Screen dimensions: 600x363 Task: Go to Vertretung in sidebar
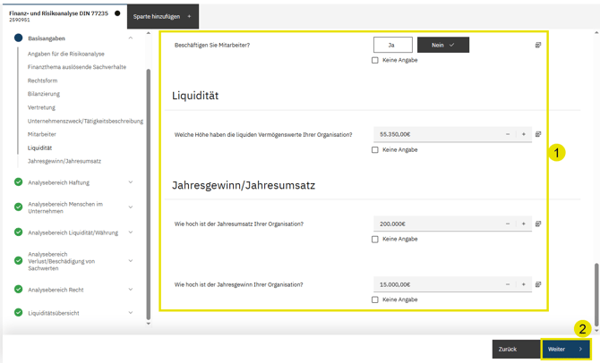pyautogui.click(x=41, y=107)
